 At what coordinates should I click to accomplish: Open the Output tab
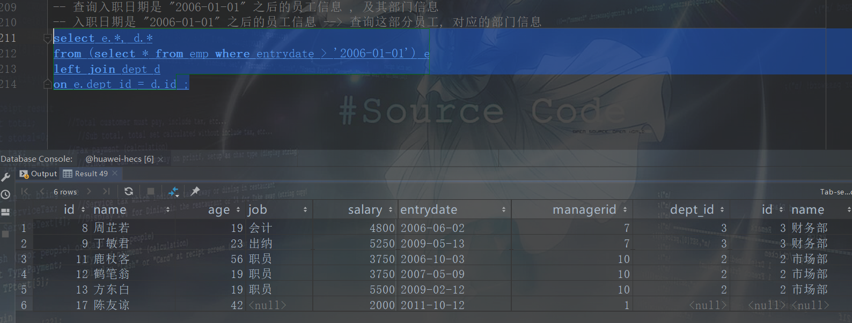(x=38, y=174)
